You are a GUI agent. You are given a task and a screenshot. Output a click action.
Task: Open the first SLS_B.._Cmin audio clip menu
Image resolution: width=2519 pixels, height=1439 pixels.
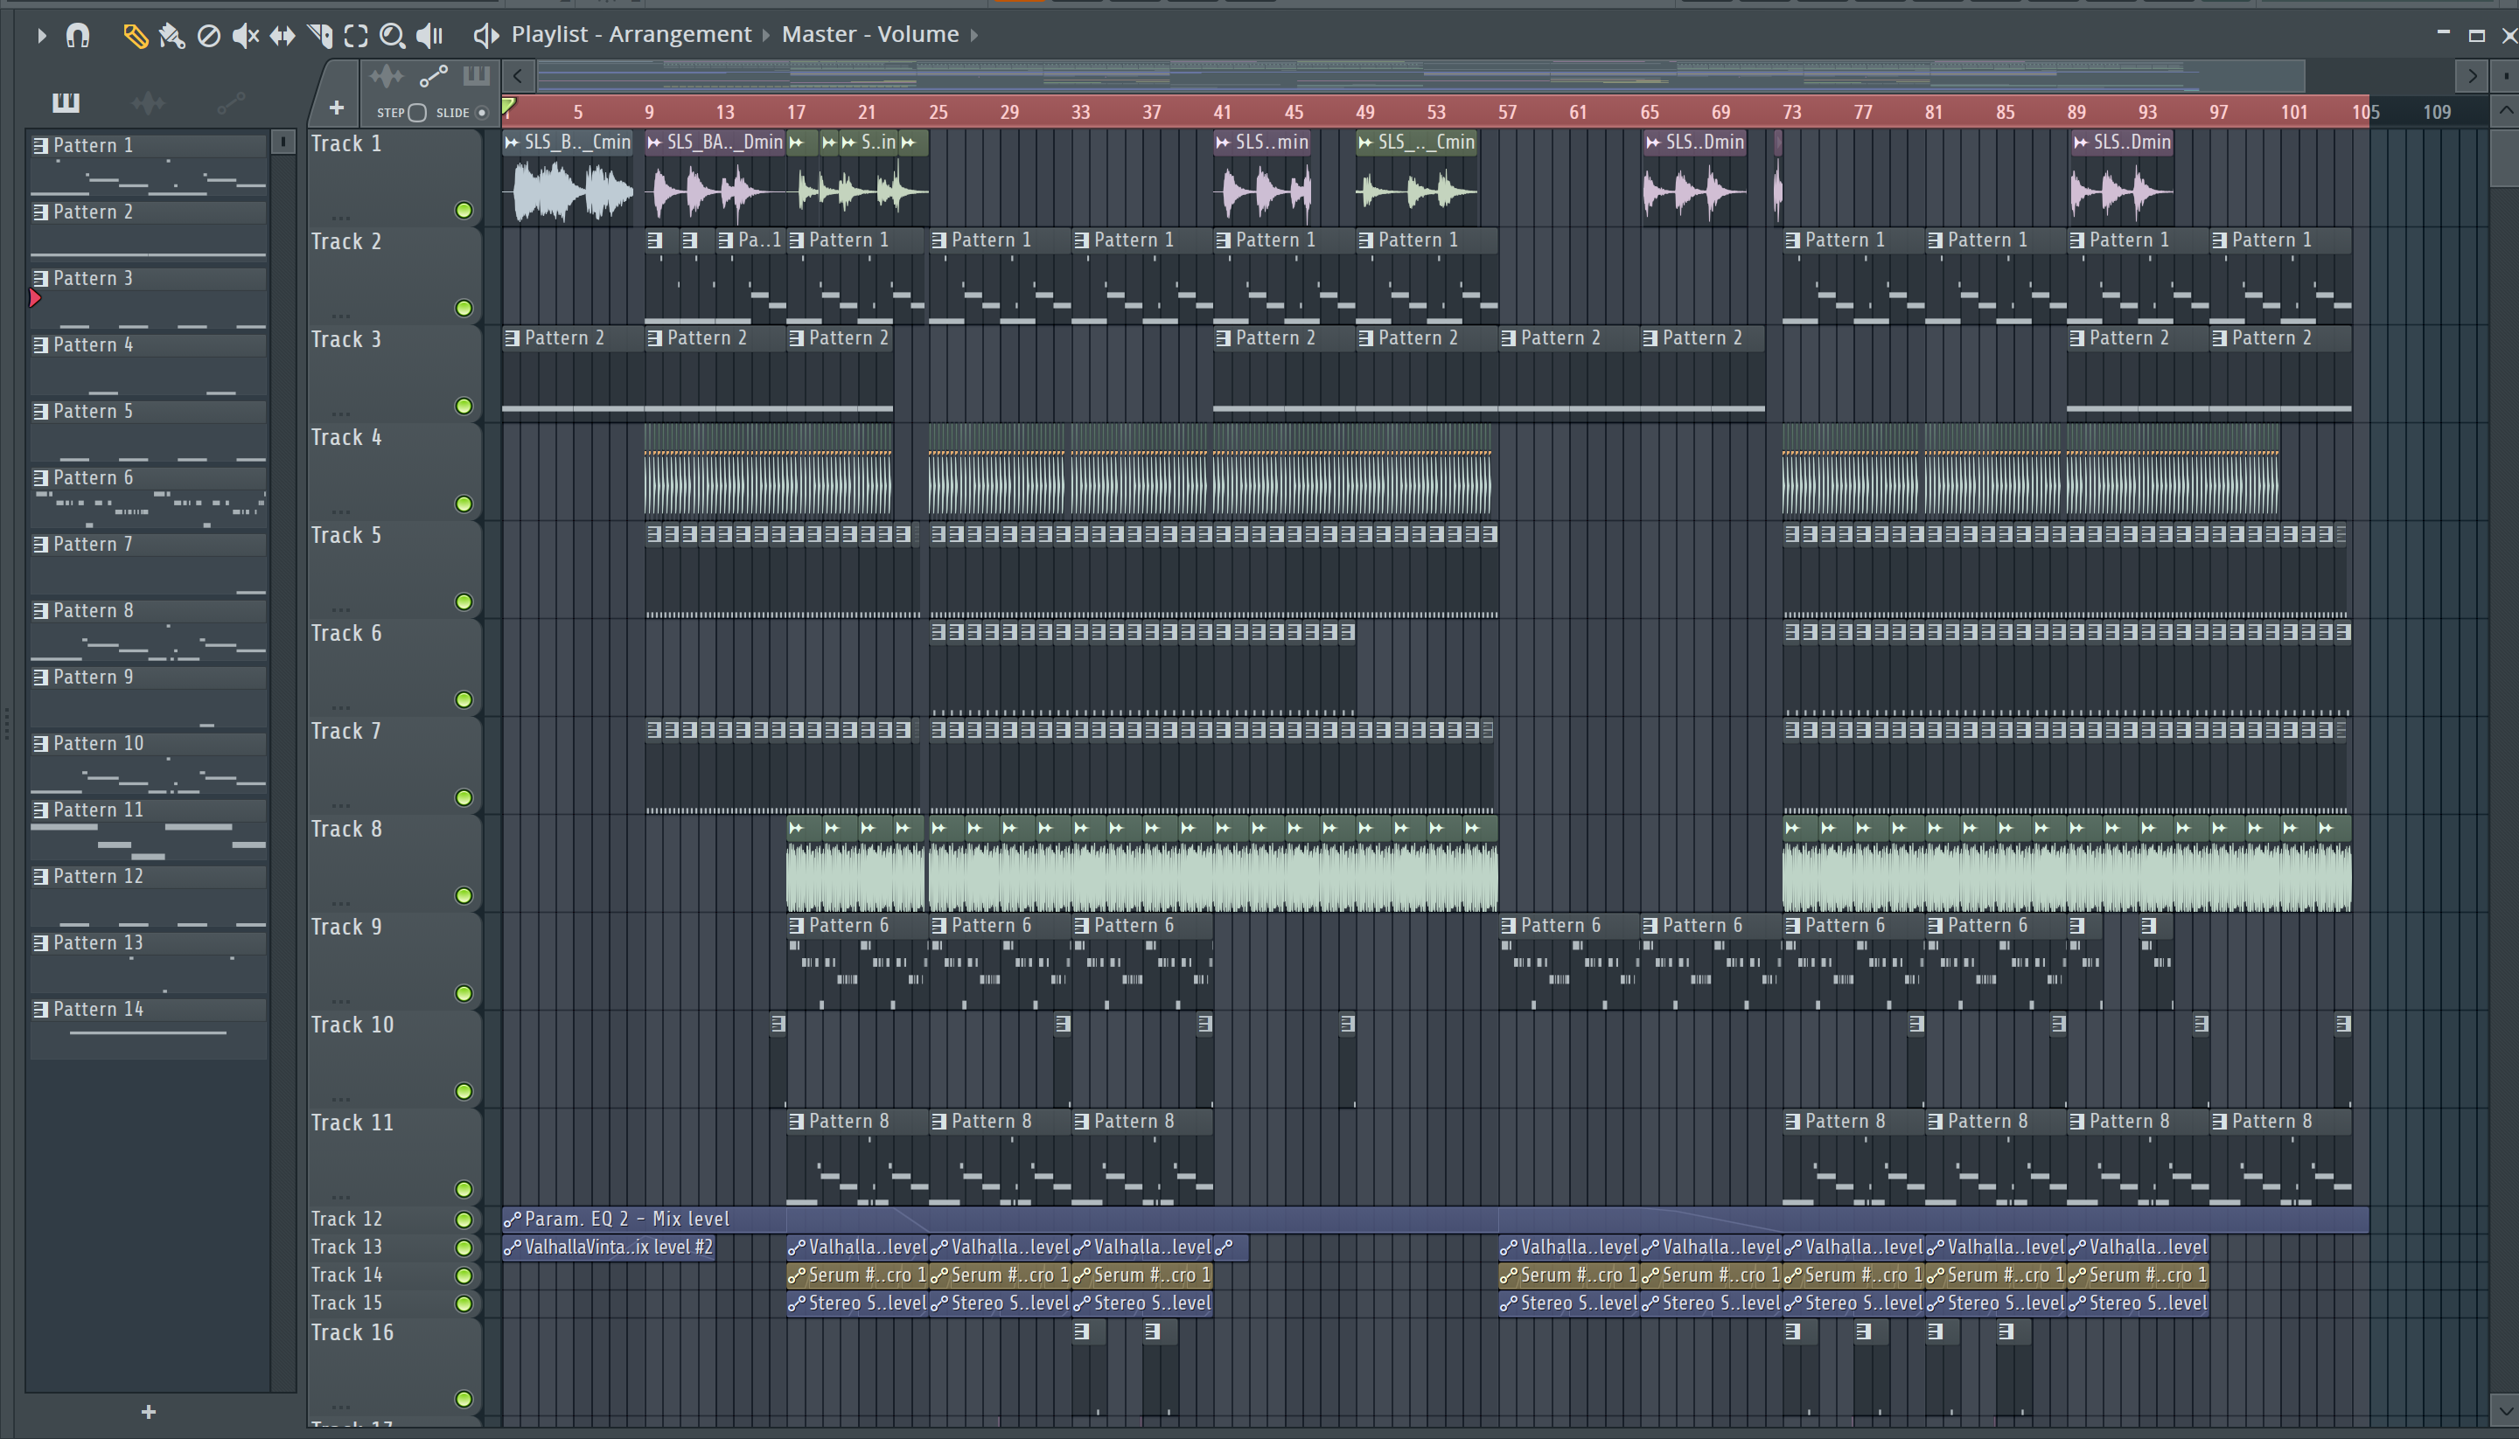(512, 143)
